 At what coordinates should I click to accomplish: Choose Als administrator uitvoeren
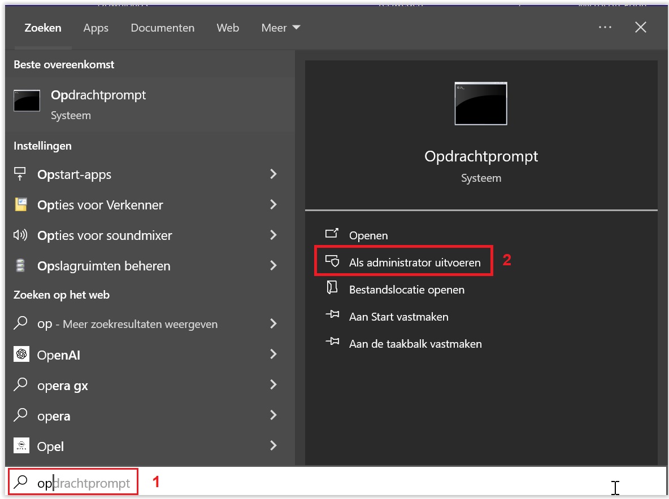[x=414, y=262]
